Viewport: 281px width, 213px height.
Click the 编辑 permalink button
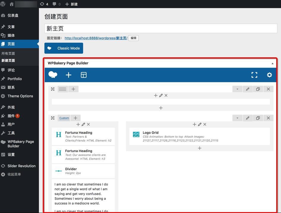click(x=134, y=38)
